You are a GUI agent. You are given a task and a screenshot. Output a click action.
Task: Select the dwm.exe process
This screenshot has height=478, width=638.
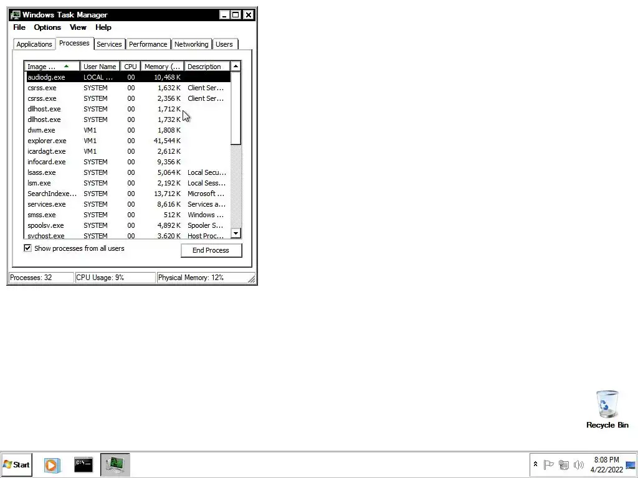pyautogui.click(x=128, y=130)
